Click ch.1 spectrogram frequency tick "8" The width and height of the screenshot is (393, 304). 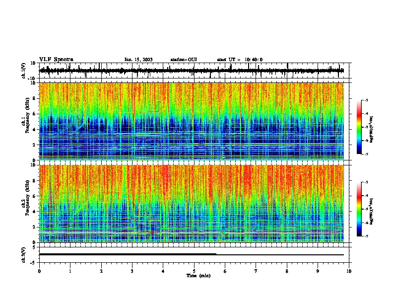tap(34, 98)
